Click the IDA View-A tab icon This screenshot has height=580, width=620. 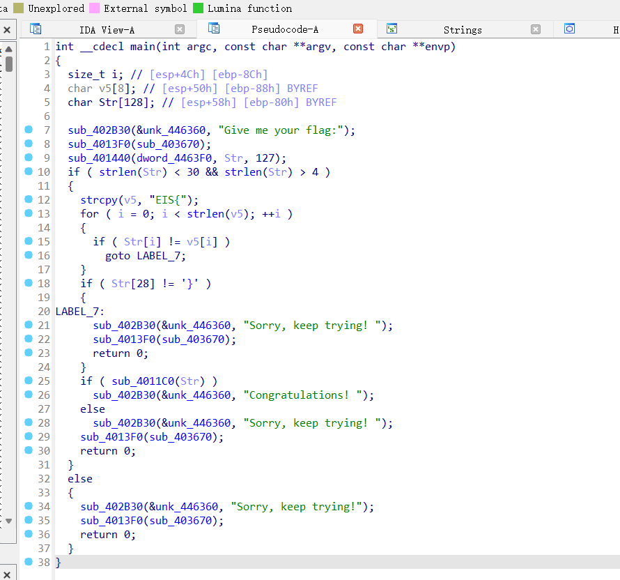[36, 29]
